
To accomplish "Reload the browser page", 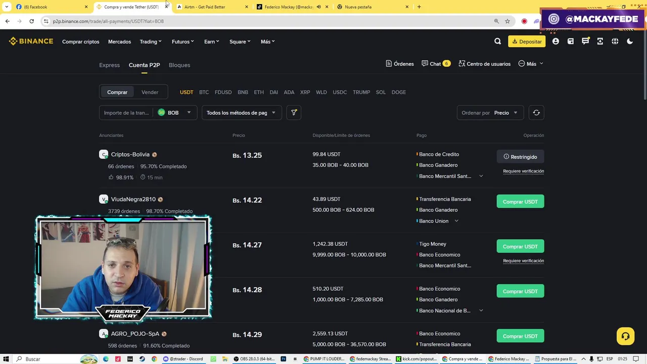I will point(31,21).
